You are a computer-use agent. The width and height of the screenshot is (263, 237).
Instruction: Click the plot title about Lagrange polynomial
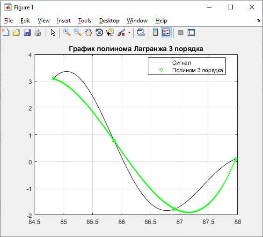136,49
